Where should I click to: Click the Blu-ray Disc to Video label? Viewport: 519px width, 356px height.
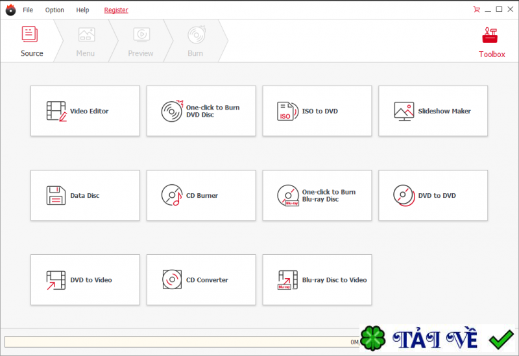click(334, 280)
